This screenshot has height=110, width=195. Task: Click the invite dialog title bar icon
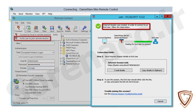pos(94,17)
